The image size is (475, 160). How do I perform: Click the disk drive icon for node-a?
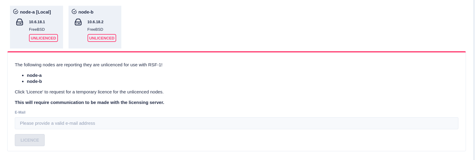(x=20, y=22)
